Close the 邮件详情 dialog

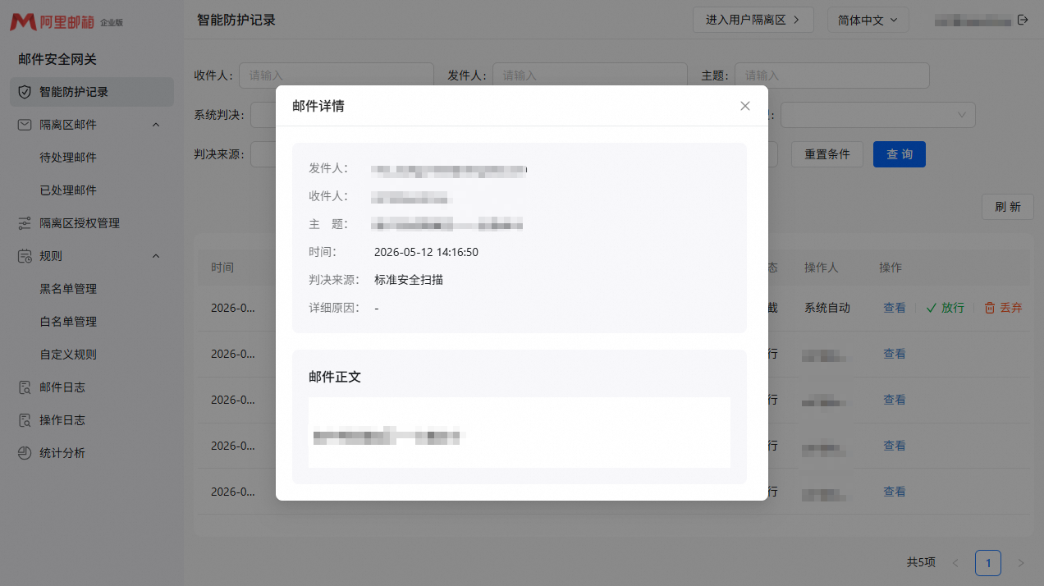(x=745, y=106)
